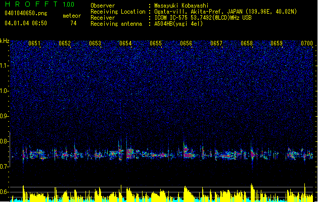Viewport: 318px width, 202px height.
Task: Click the 0656 time marker
Action: (x=186, y=43)
